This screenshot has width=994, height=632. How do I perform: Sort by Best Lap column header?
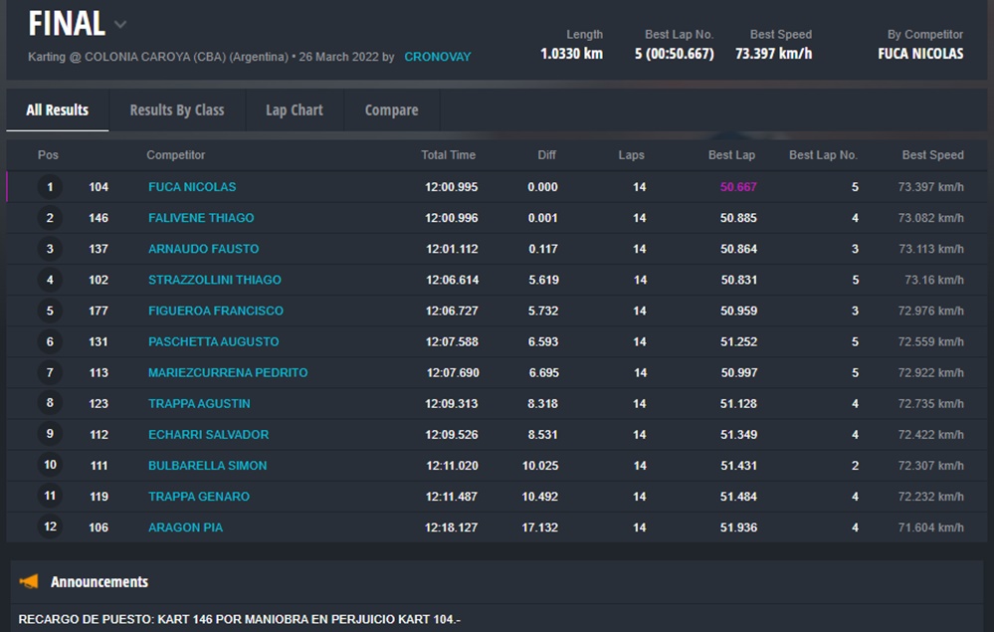click(x=731, y=155)
